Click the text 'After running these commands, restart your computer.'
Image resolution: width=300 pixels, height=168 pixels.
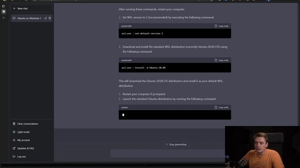click(x=152, y=9)
